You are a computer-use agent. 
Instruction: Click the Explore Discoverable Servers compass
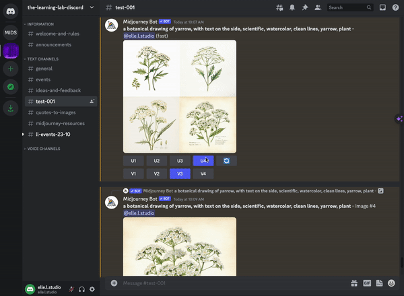11,87
